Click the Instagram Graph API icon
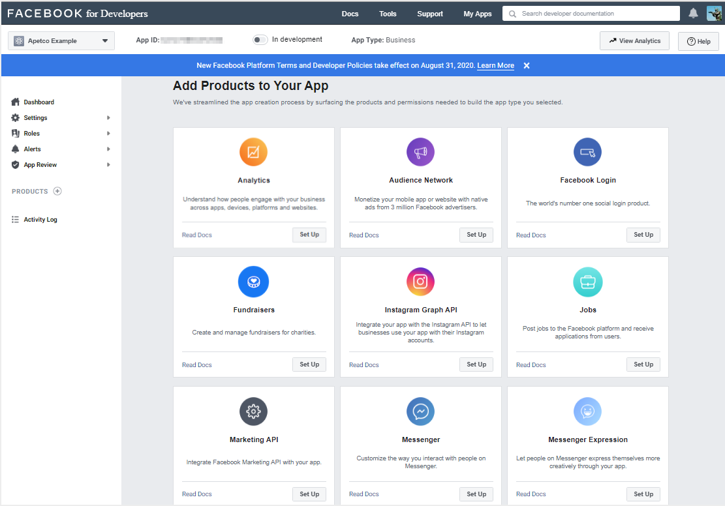This screenshot has width=725, height=506. [x=420, y=282]
